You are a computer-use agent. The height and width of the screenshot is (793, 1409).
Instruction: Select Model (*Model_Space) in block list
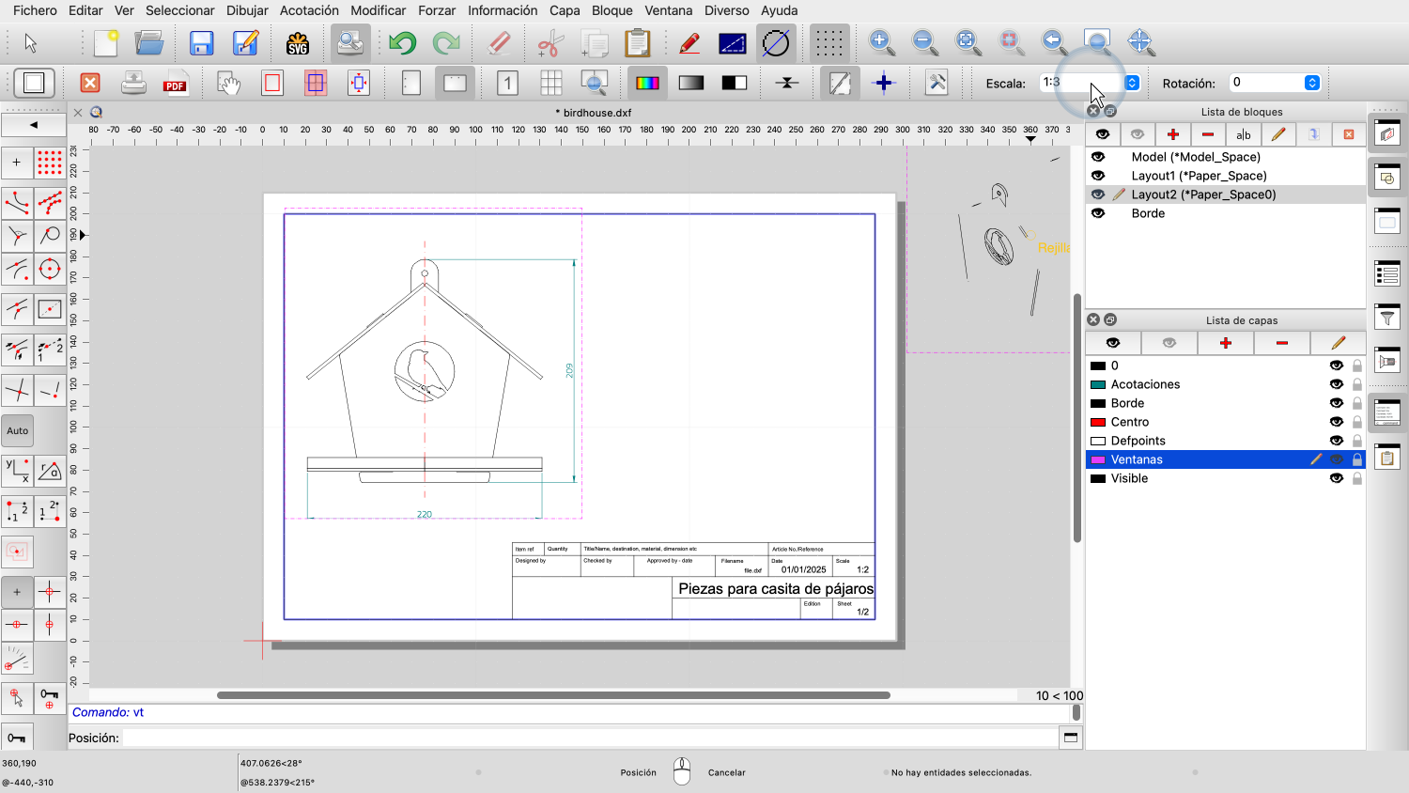[1195, 157]
